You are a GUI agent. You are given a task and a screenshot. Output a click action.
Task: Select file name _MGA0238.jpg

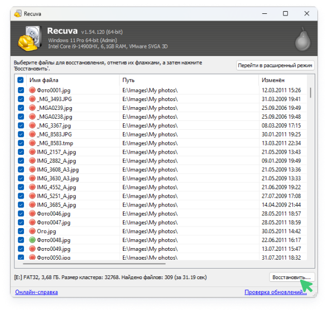point(54,117)
